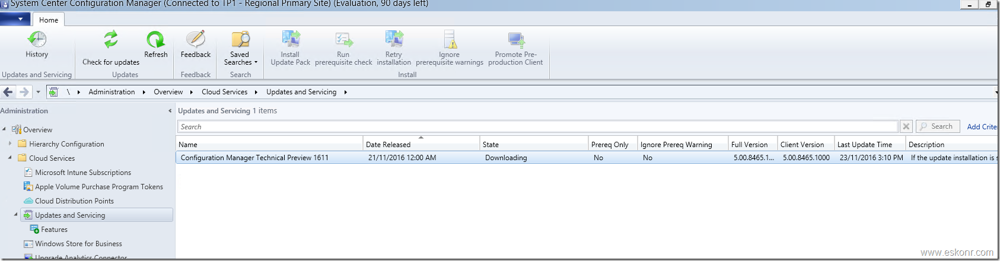Open the Features node

click(x=54, y=230)
